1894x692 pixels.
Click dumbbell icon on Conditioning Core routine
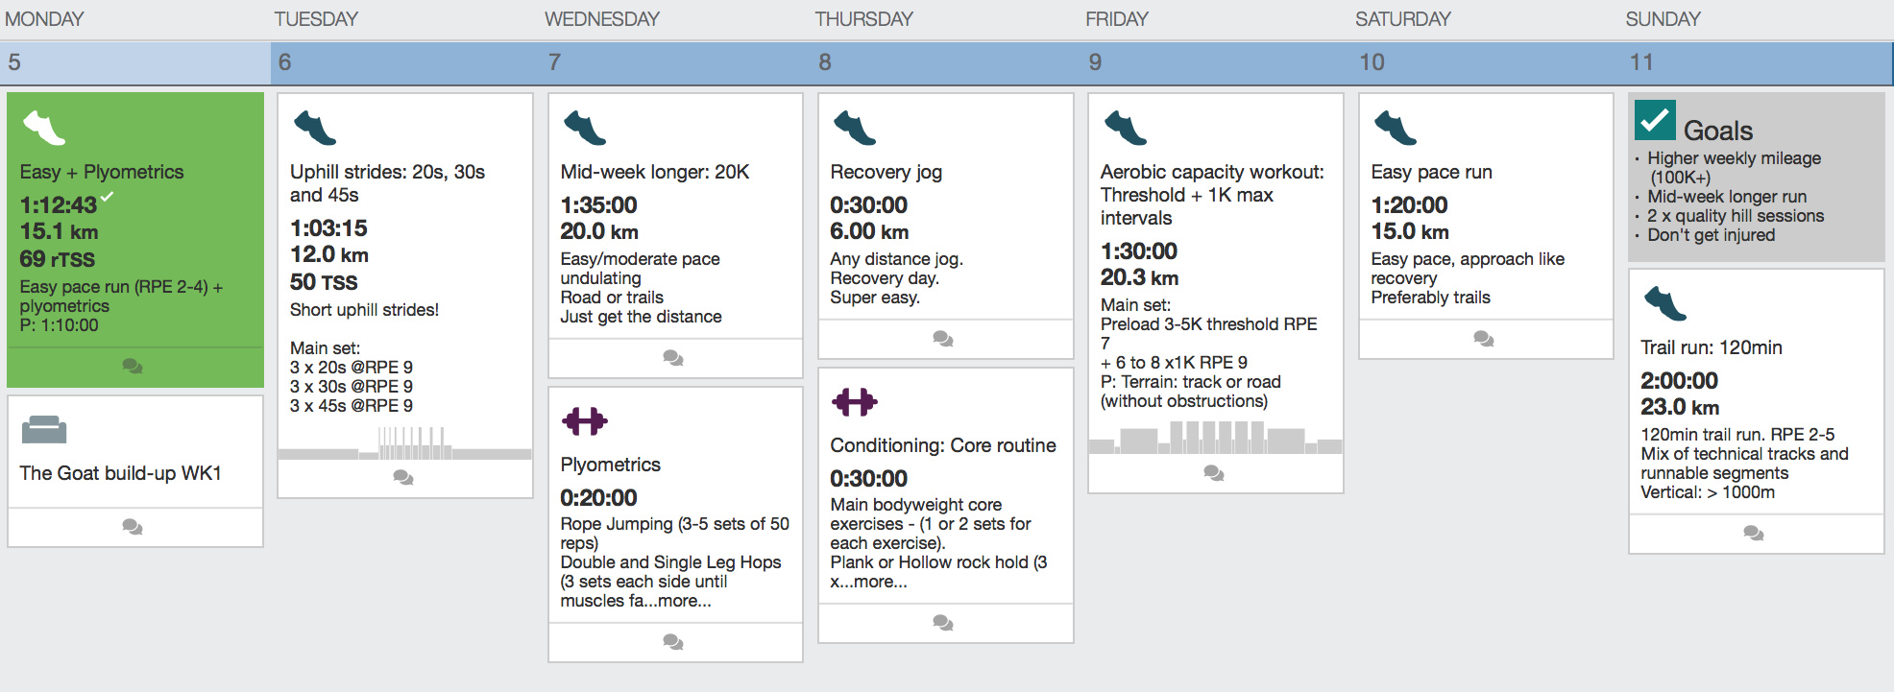(x=855, y=401)
